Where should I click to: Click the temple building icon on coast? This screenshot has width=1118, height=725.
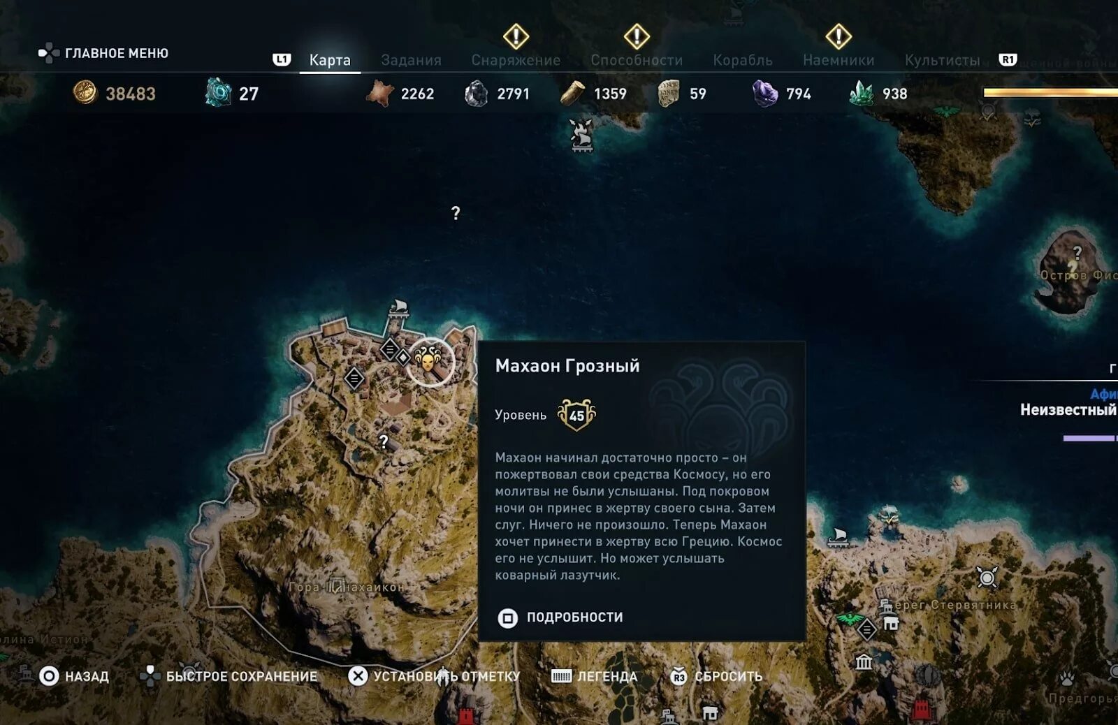[x=864, y=661]
